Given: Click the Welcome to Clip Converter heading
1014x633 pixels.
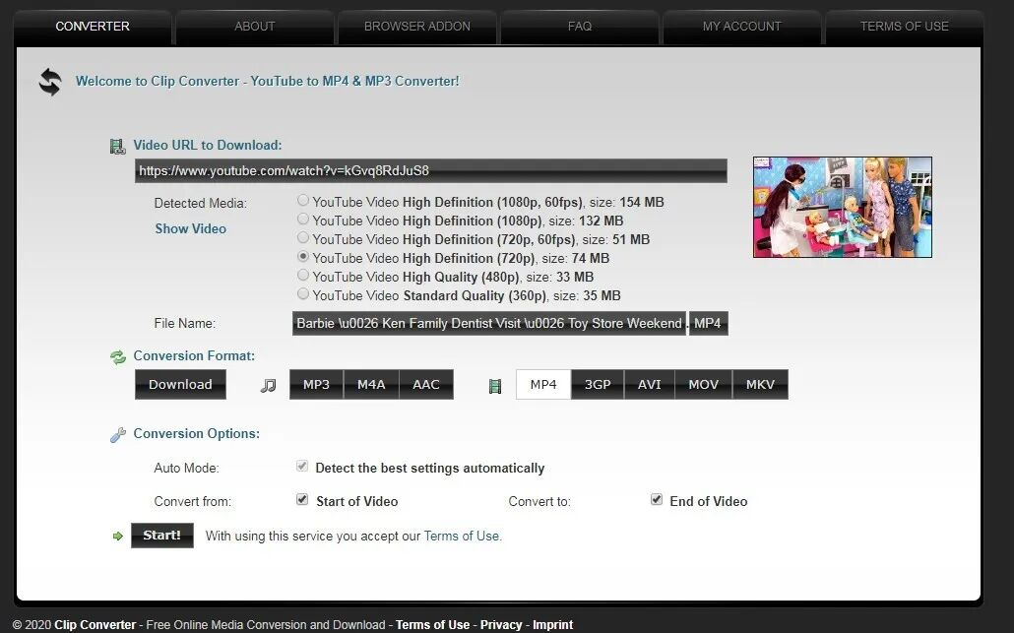Looking at the screenshot, I should (267, 82).
